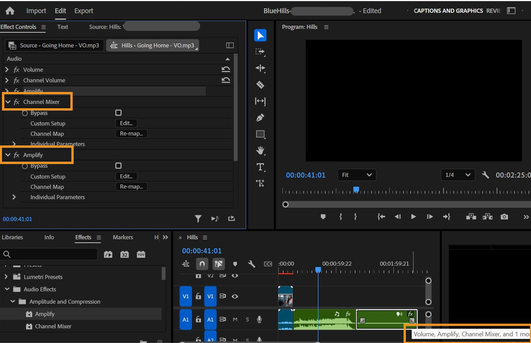Open the Export menu item

83,11
